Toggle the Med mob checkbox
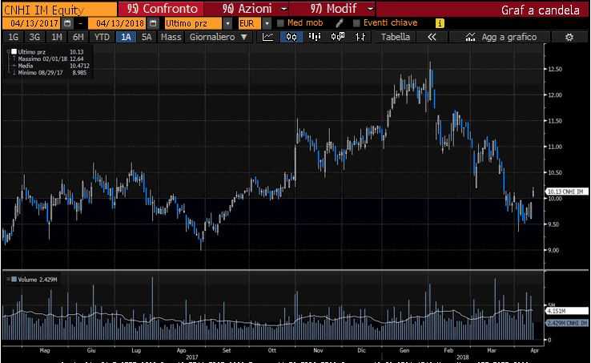This screenshot has width=591, height=363. coord(280,23)
